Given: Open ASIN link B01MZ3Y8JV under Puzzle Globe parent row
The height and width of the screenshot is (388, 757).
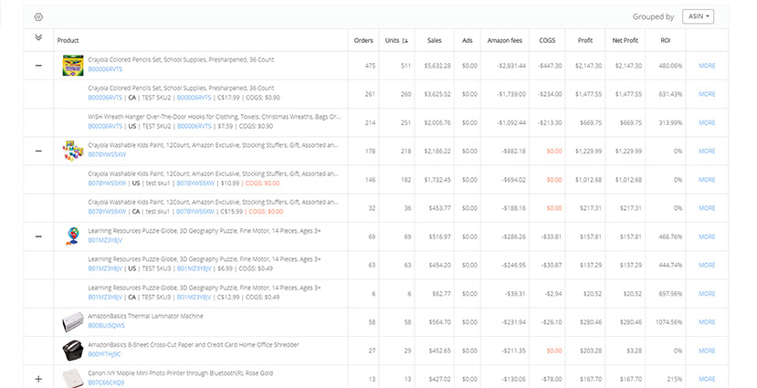Looking at the screenshot, I should (x=105, y=240).
